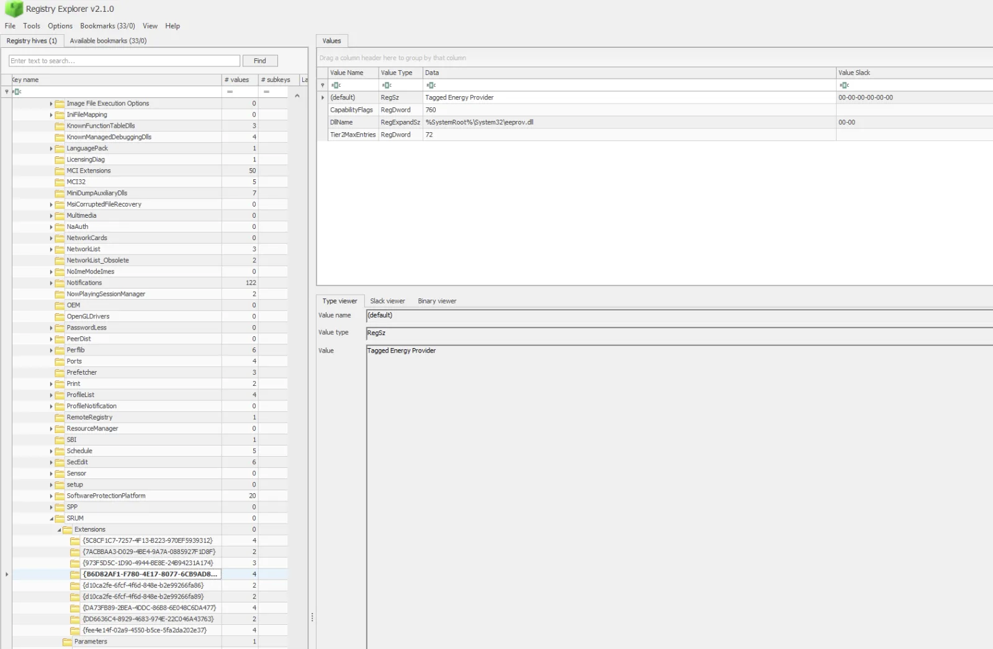Click the Registry Explorer app icon
Image resolution: width=993 pixels, height=649 pixels.
[14, 9]
